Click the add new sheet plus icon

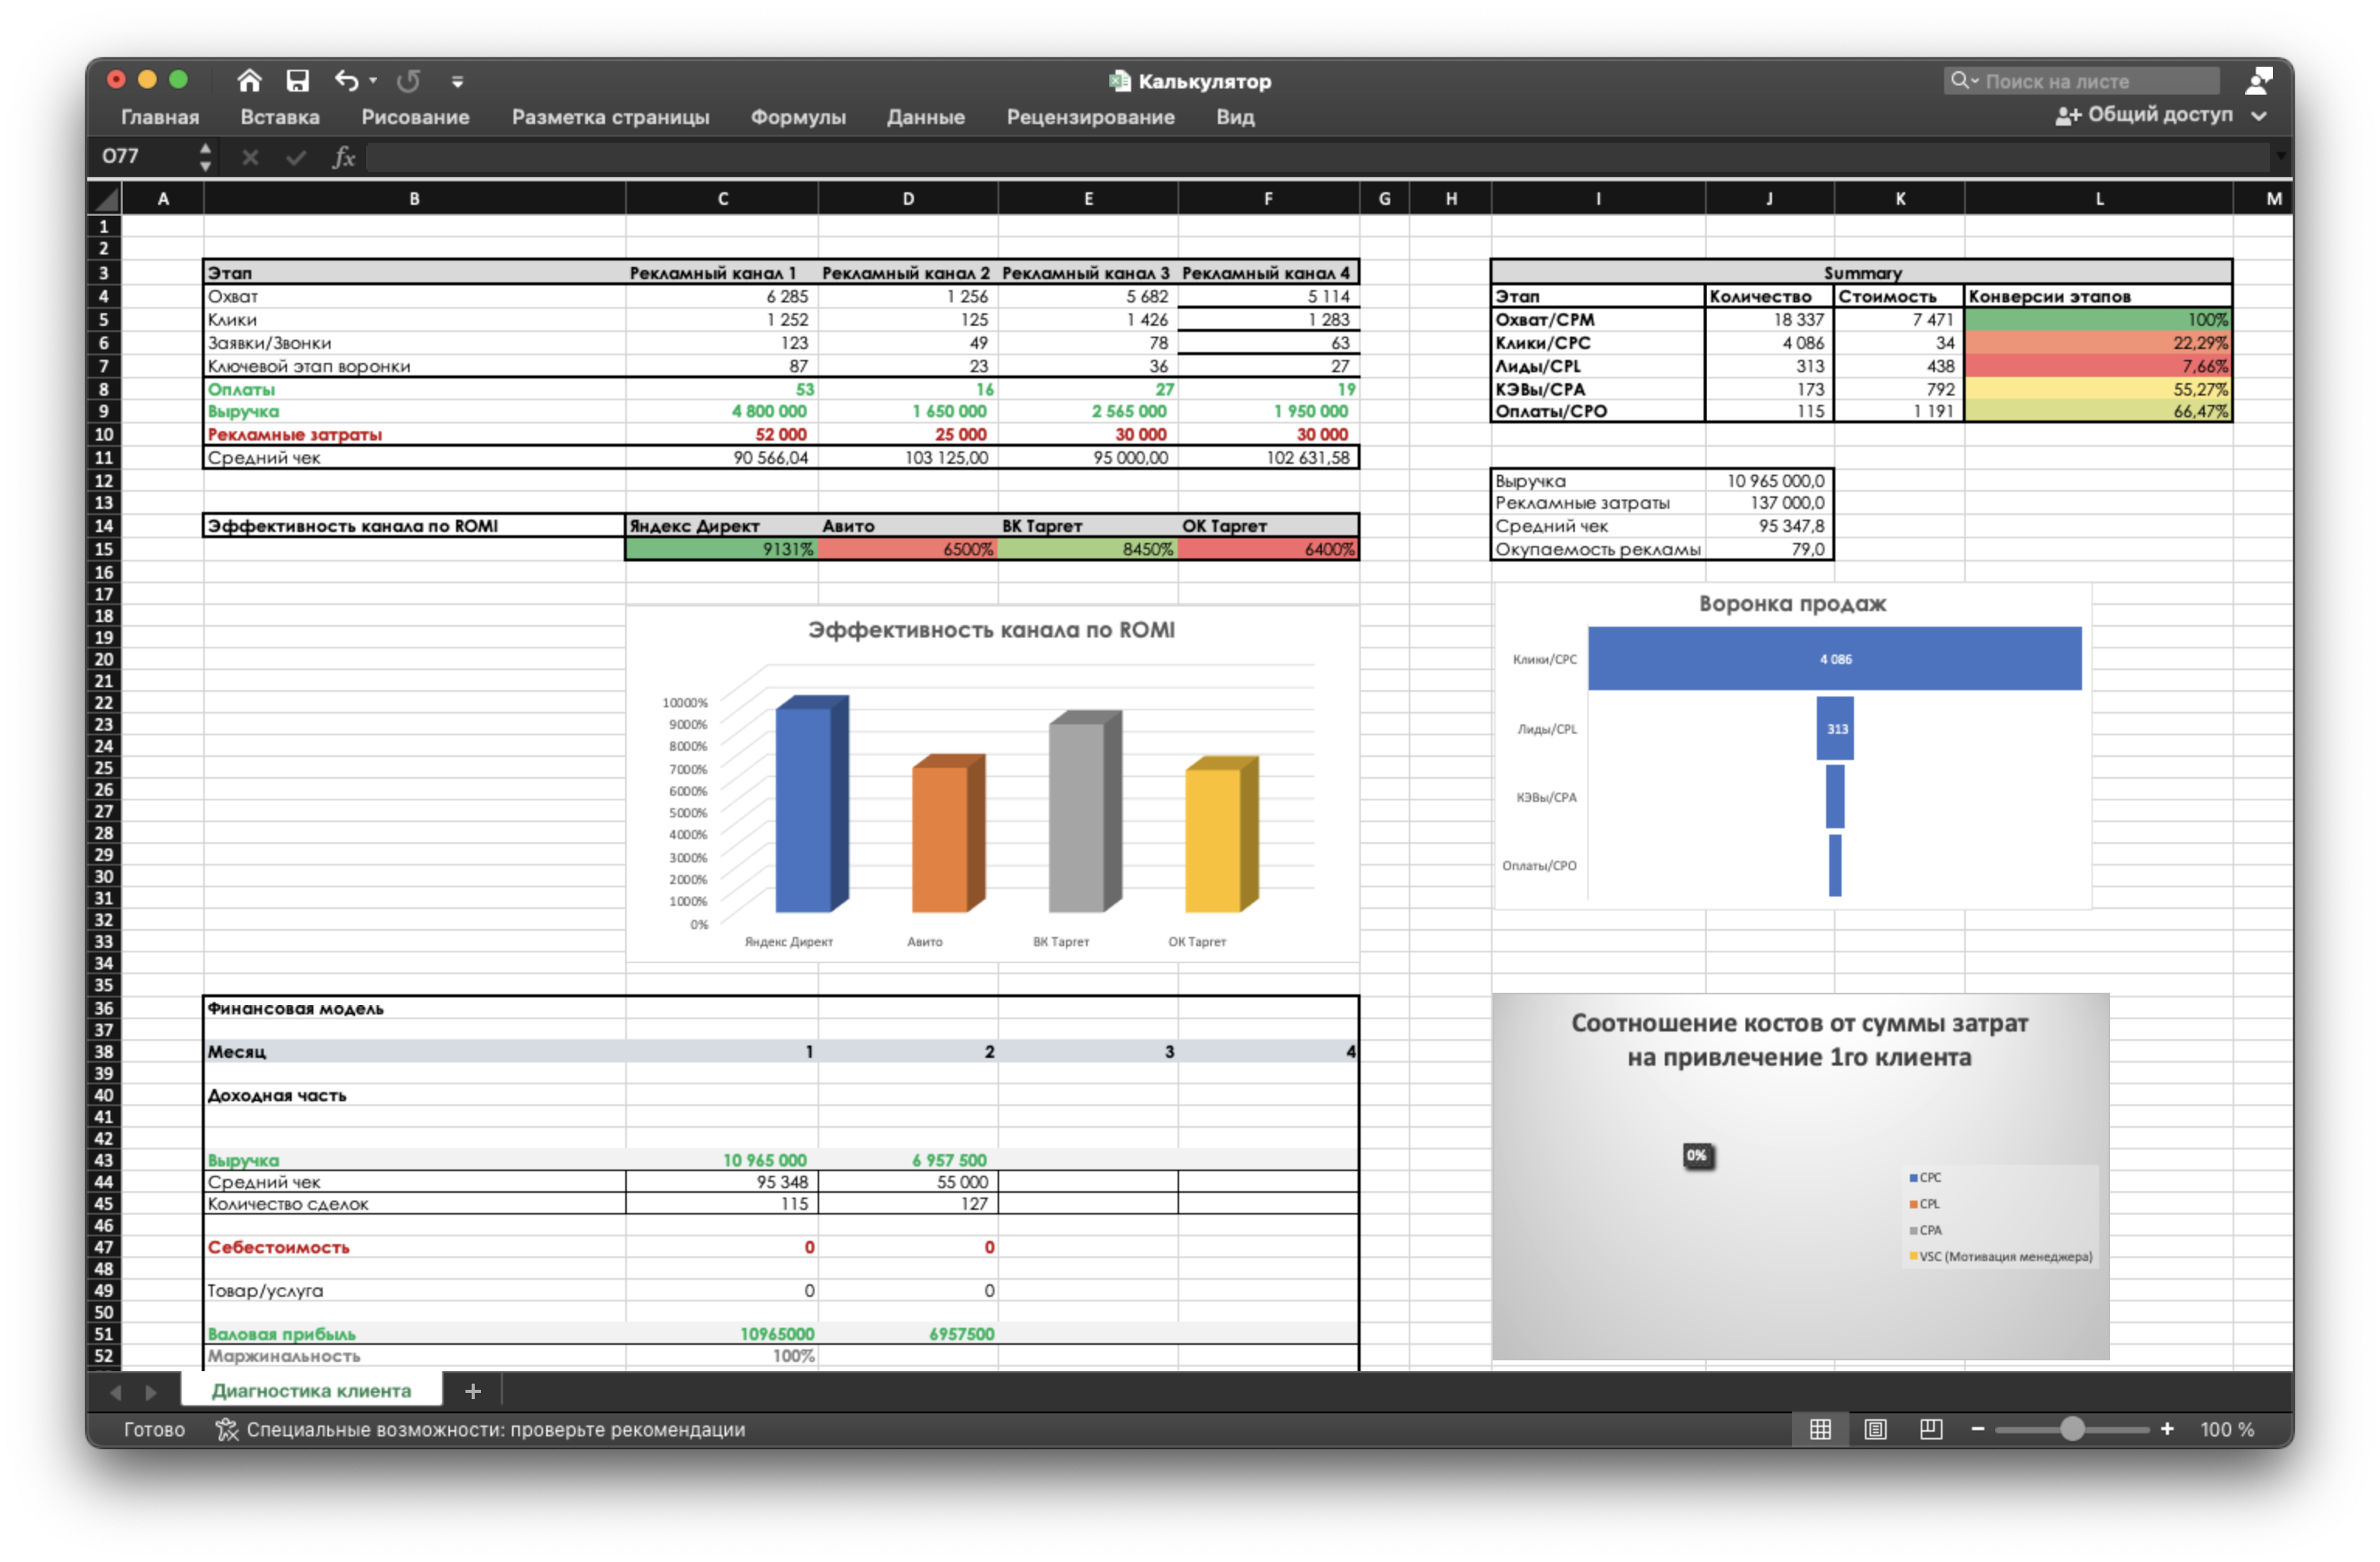pos(473,1391)
